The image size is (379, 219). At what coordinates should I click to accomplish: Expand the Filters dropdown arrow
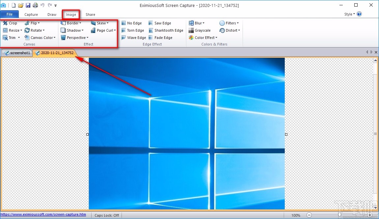(x=238, y=23)
